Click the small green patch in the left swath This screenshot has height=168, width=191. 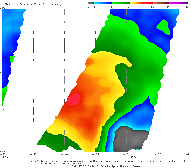12,59
